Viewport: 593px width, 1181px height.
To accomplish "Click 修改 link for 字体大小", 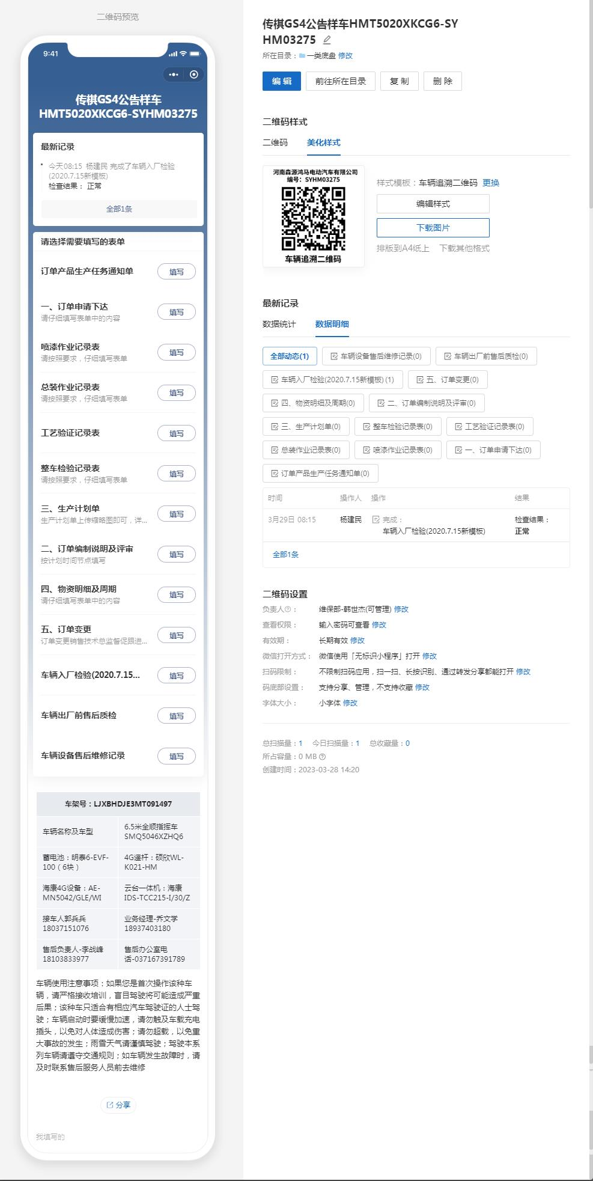I will [x=350, y=703].
